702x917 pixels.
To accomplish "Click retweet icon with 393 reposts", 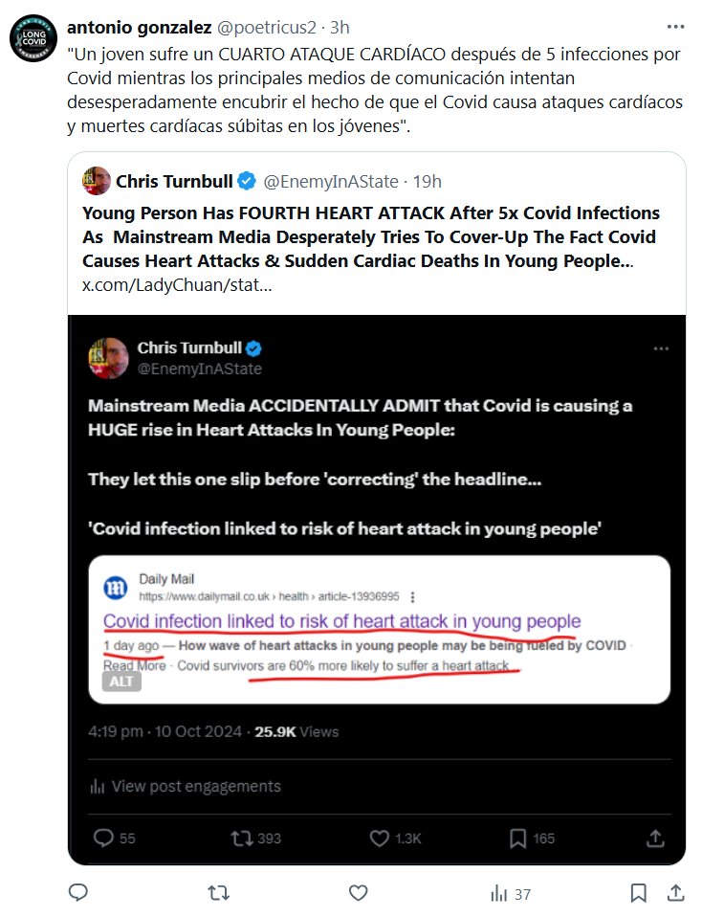I will (242, 838).
